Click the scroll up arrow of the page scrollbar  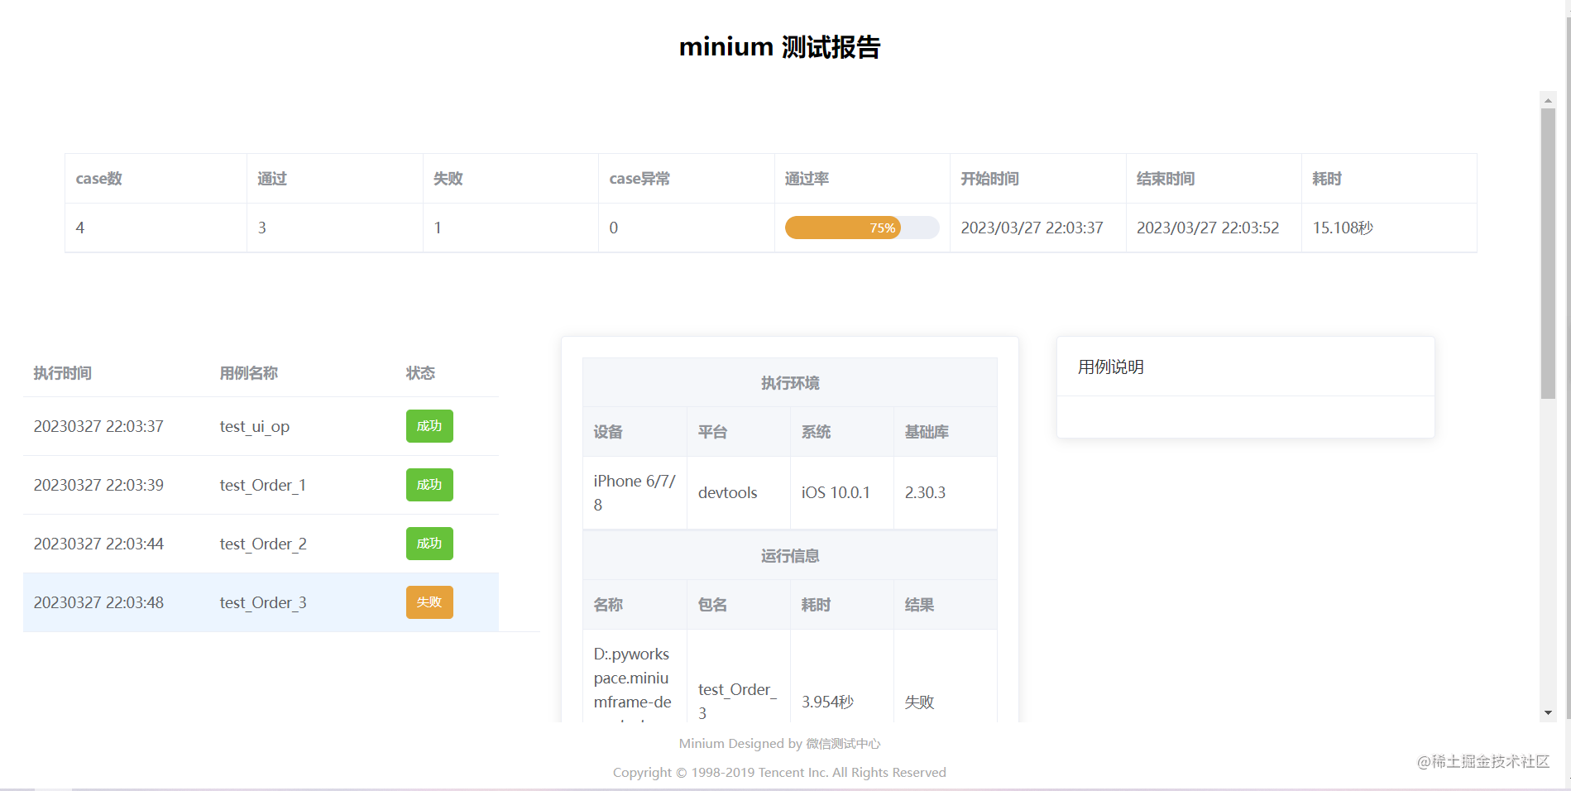[x=1548, y=100]
